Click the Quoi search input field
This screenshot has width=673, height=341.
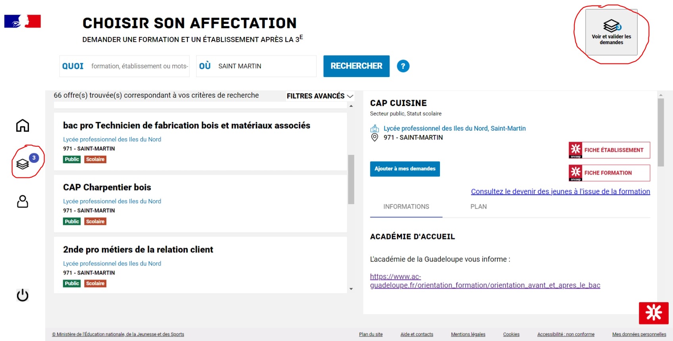[139, 66]
